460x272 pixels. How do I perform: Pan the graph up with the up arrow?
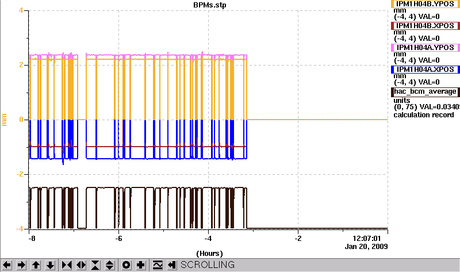coord(36,265)
